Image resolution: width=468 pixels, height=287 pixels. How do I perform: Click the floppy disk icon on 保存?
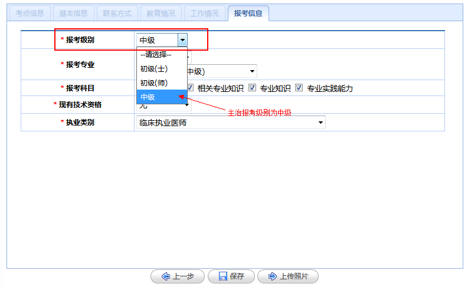coord(222,276)
